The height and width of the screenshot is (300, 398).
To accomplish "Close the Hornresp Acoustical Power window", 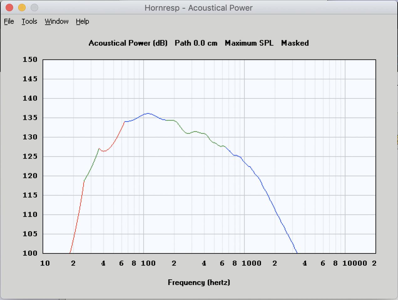I will (x=9, y=8).
